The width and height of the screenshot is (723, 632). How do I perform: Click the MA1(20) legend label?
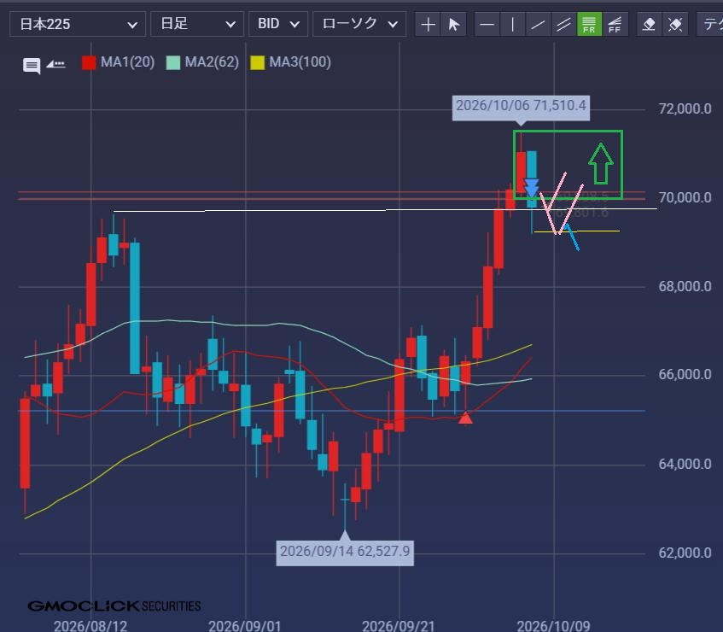128,62
